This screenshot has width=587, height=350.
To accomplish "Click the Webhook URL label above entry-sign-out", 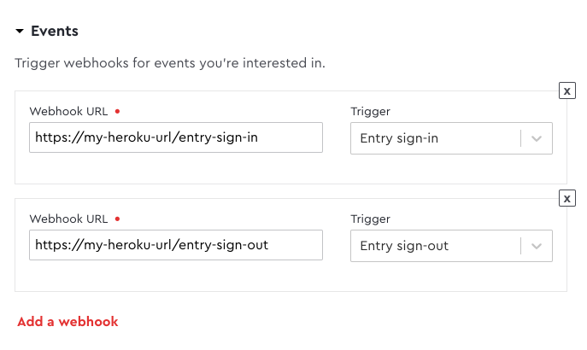I will 69,219.
